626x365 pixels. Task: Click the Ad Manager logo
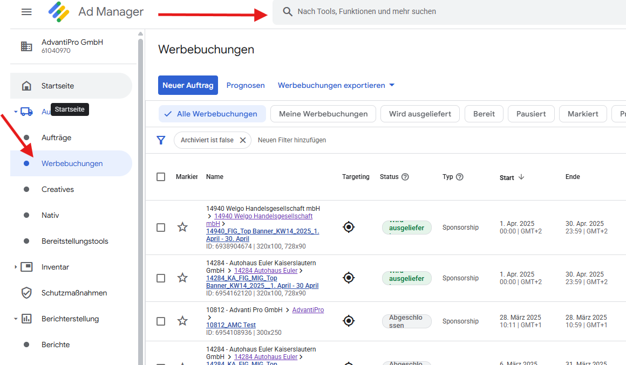pyautogui.click(x=59, y=12)
